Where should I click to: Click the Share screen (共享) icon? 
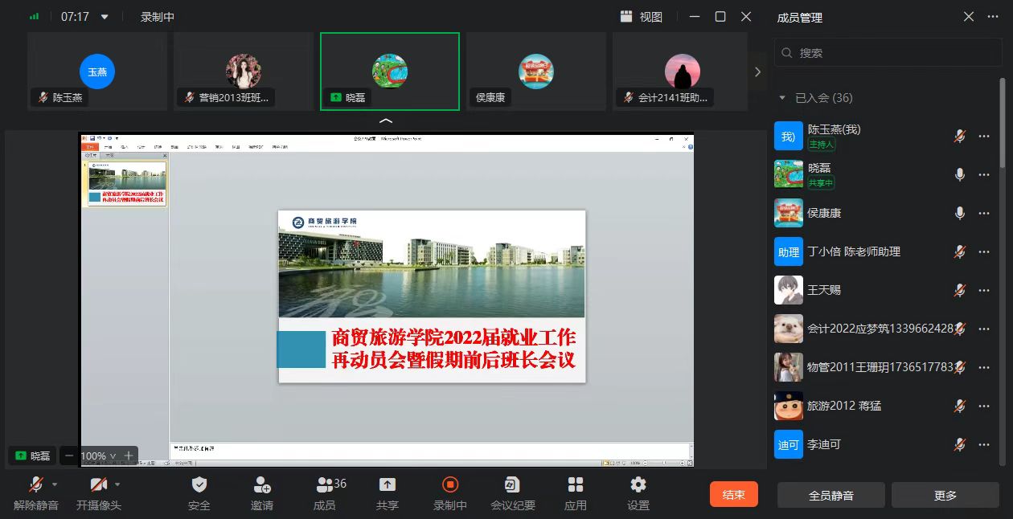pyautogui.click(x=388, y=485)
